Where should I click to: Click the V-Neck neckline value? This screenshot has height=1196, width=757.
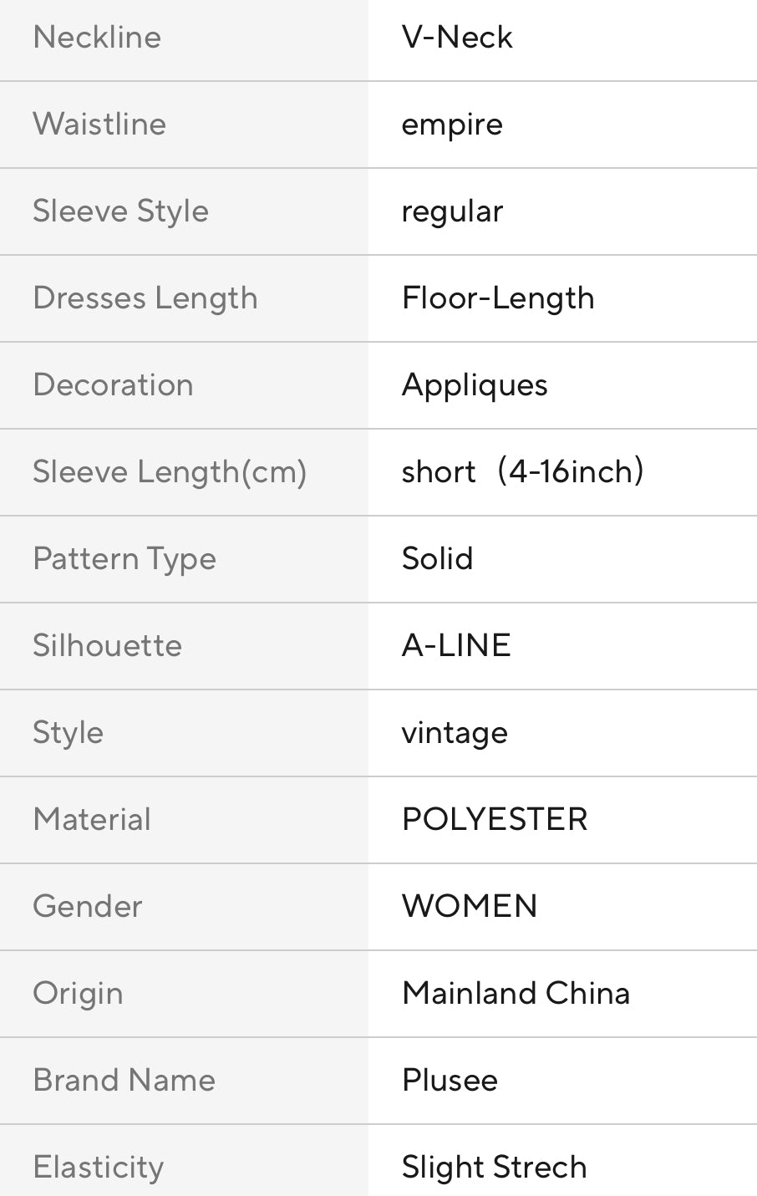457,38
